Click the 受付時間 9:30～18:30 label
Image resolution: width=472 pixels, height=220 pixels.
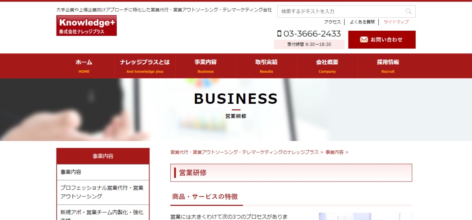pos(309,44)
